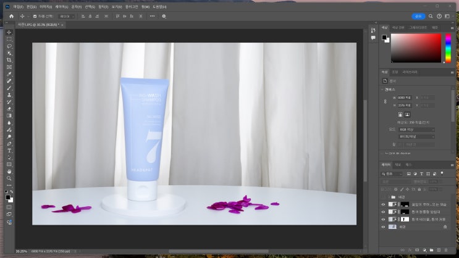Select the Path Selection tool
This screenshot has width=459, height=258.
tap(9, 157)
